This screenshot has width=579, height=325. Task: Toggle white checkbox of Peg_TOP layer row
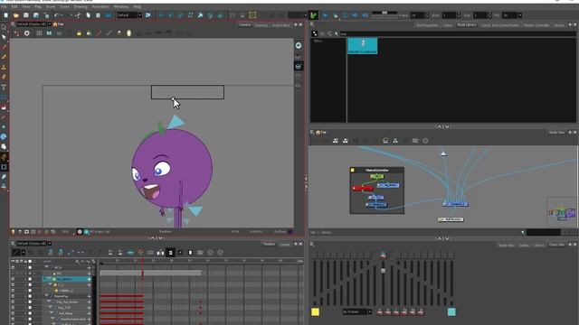pyautogui.click(x=30, y=308)
